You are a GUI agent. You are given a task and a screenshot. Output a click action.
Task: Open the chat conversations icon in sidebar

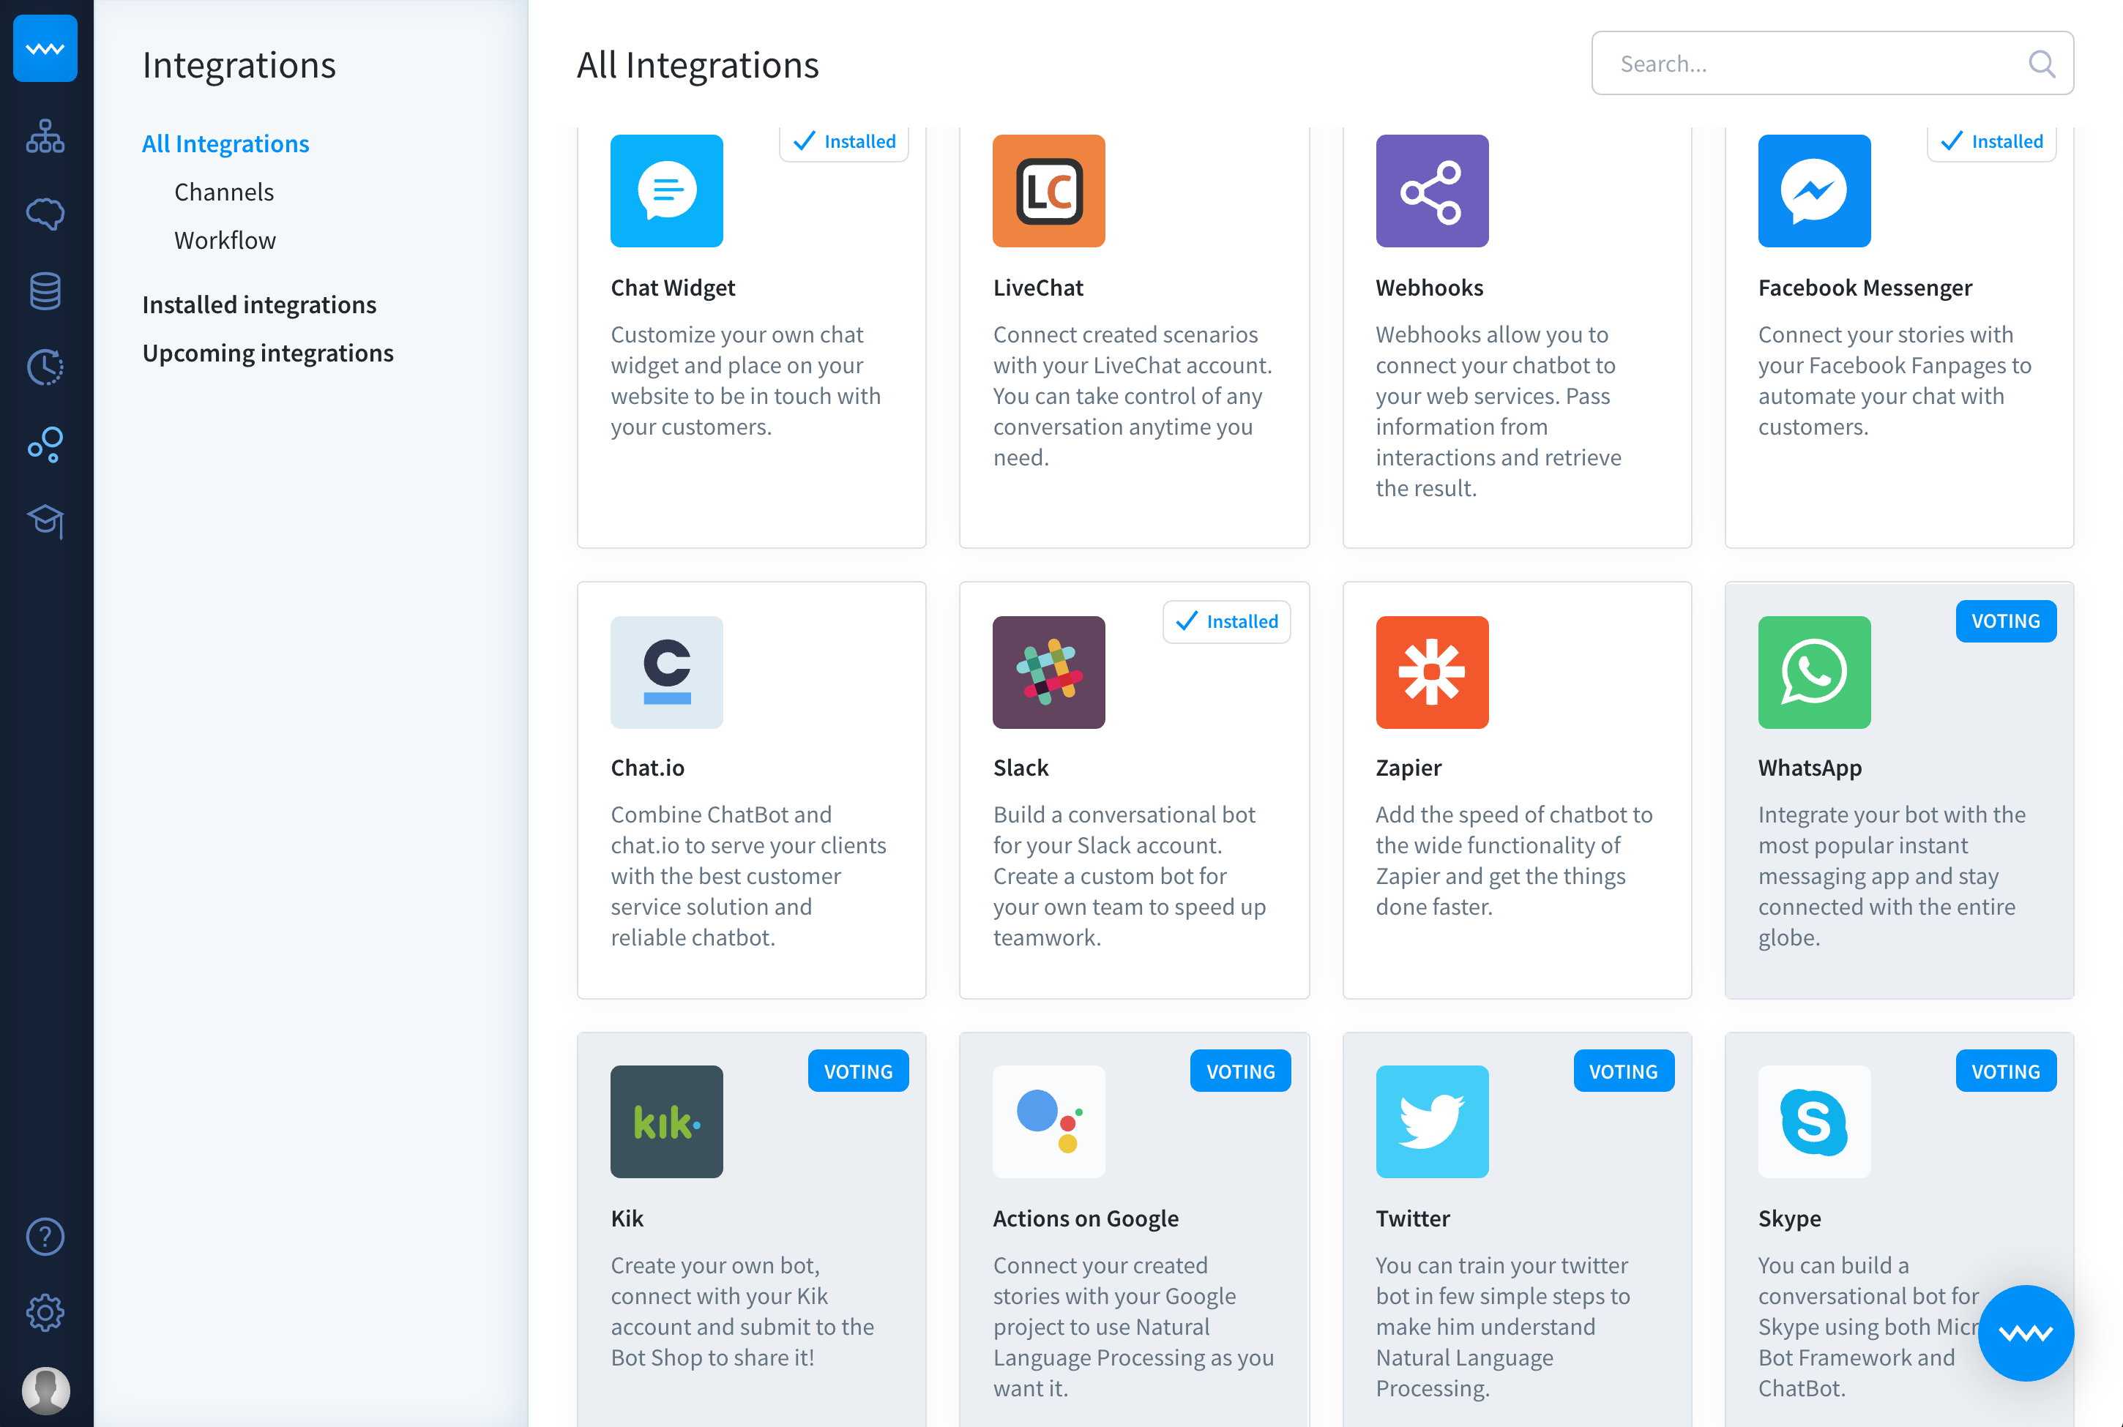coord(45,214)
